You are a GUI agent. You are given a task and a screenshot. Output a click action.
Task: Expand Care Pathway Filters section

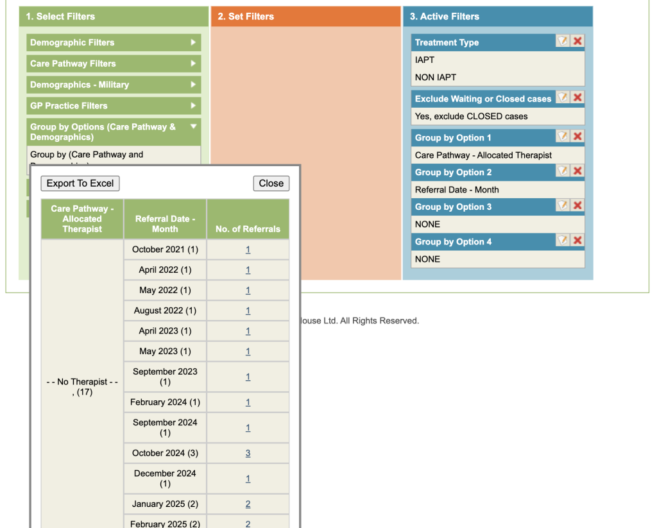click(114, 64)
